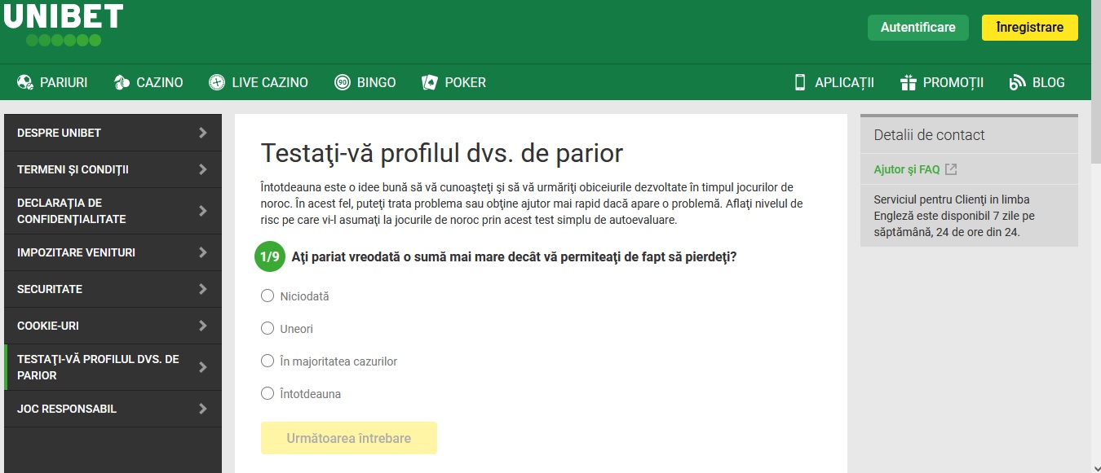Open the Blog page

click(1037, 82)
